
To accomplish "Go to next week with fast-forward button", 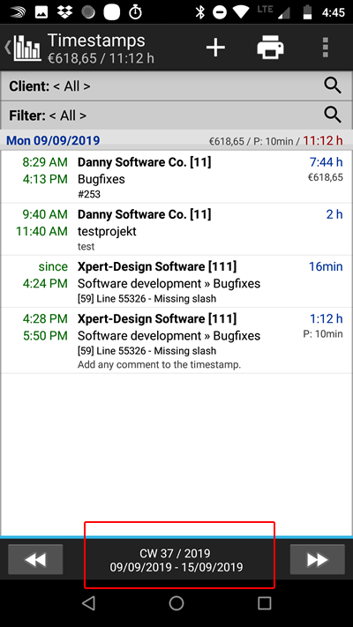I will click(x=318, y=559).
